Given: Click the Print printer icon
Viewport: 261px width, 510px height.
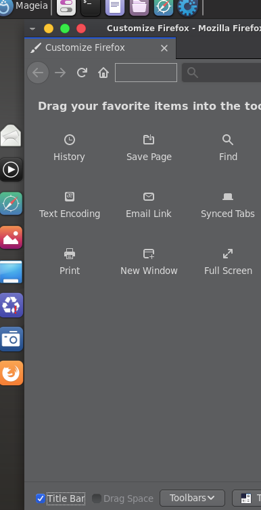Looking at the screenshot, I should tap(70, 254).
